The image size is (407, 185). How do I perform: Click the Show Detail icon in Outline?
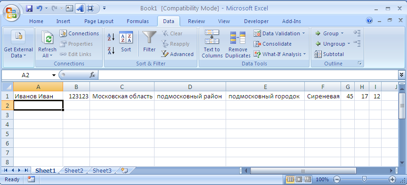[x=357, y=33]
